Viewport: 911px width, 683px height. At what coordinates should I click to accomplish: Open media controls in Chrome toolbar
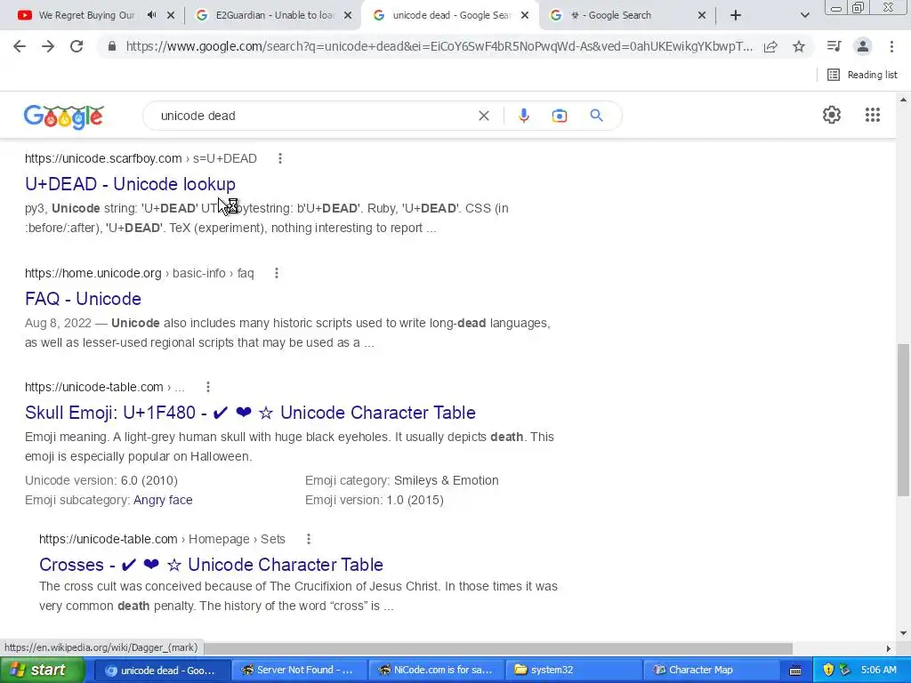(834, 46)
